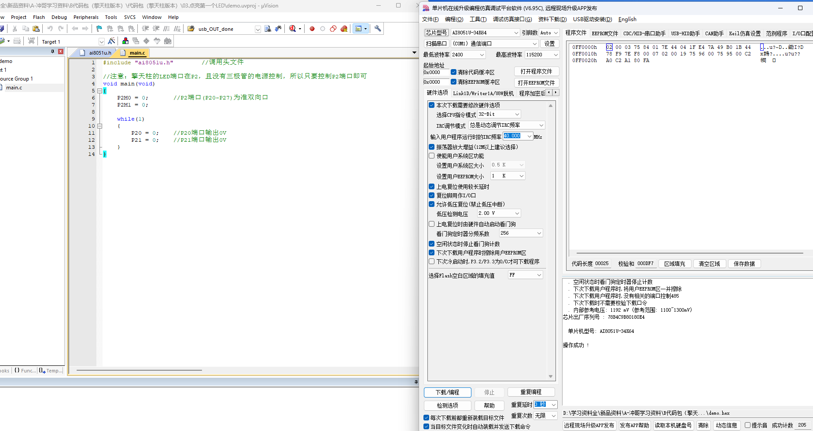Open Target Options with magic wand icon
The height and width of the screenshot is (431, 813).
coord(111,41)
